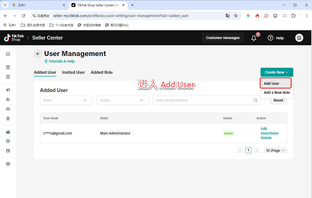Screen dimensions: 312x198
Task: Open Products shopping bag icon in sidebar
Action: click(x=8, y=77)
